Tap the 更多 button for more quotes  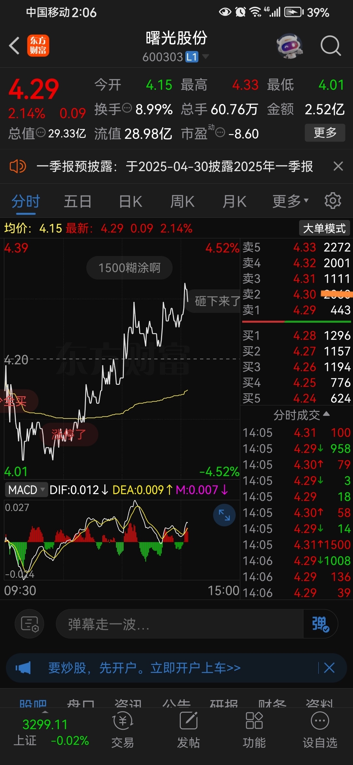coord(325,133)
